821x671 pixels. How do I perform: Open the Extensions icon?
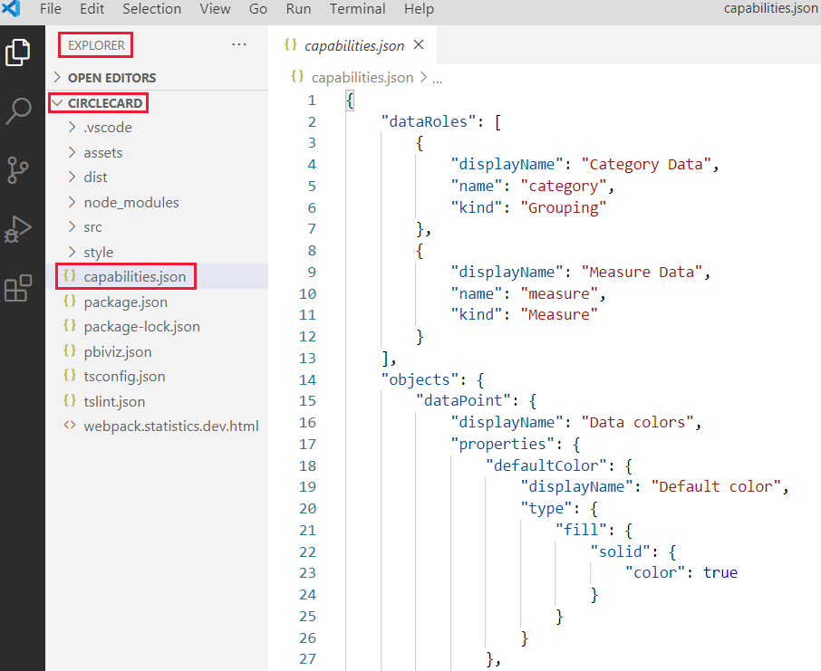pos(18,288)
